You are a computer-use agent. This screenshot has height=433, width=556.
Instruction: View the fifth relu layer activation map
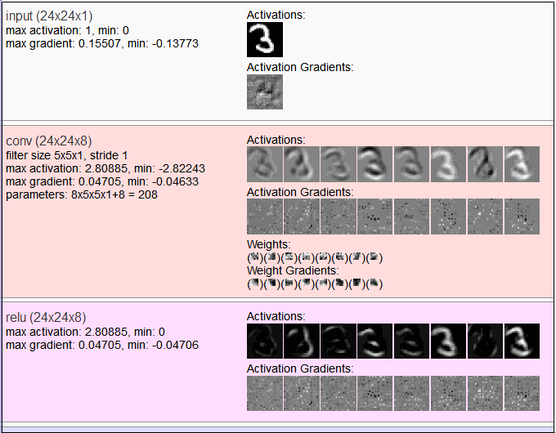click(411, 341)
